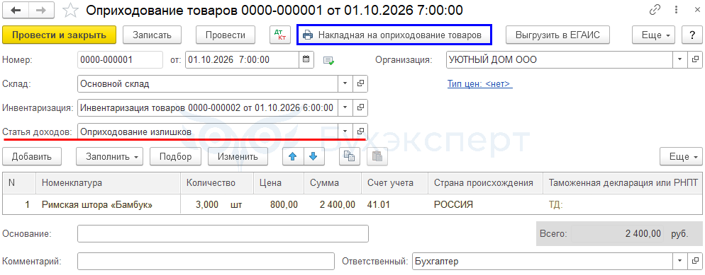Image resolution: width=705 pixels, height=275 pixels.
Task: Expand the Склад dropdown list
Action: (345, 83)
